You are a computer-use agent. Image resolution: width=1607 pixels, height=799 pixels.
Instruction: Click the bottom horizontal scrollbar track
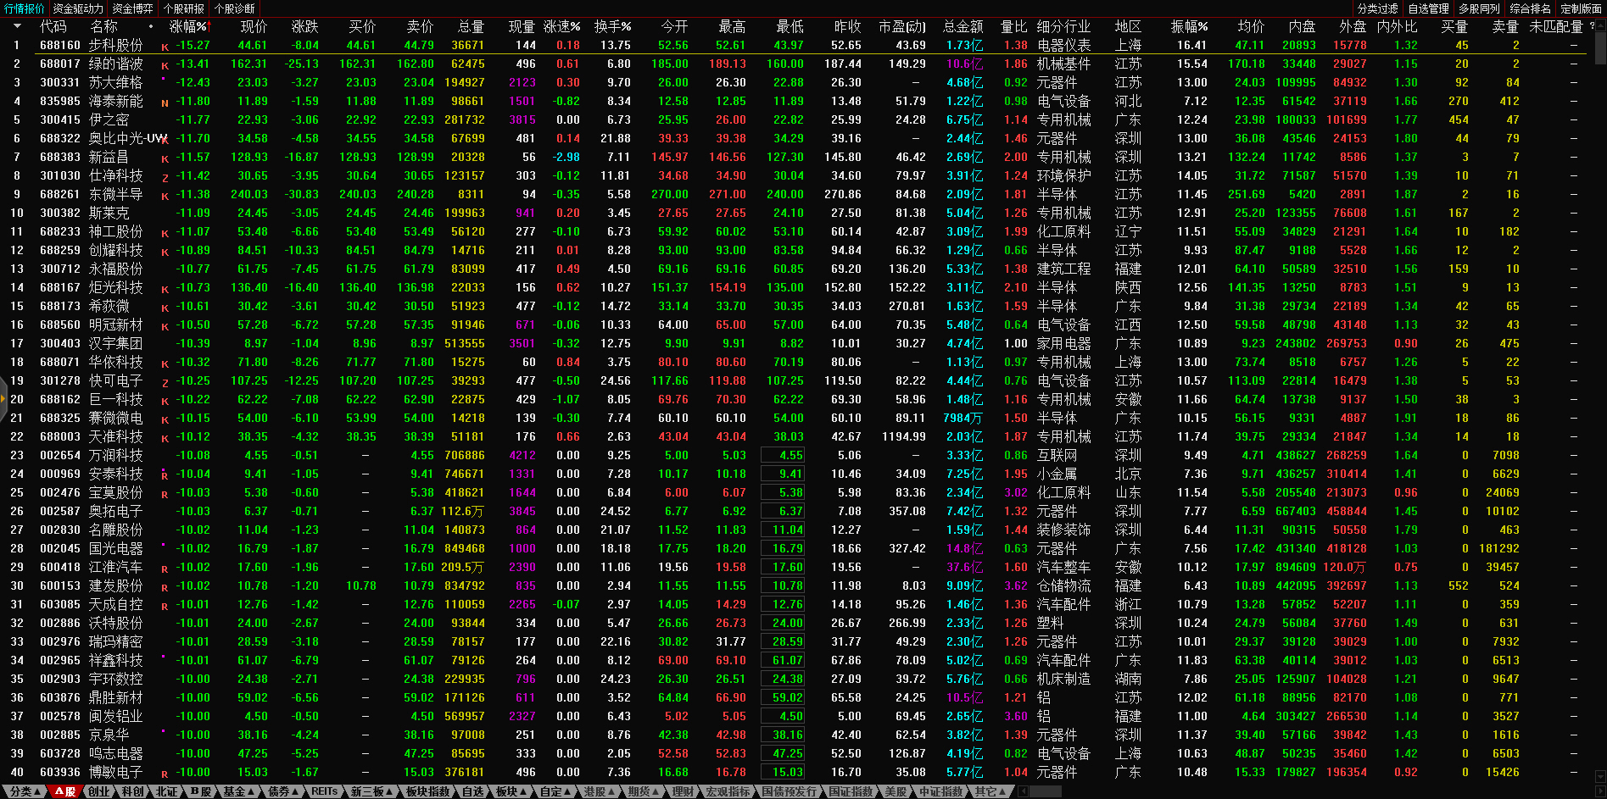click(x=1314, y=791)
